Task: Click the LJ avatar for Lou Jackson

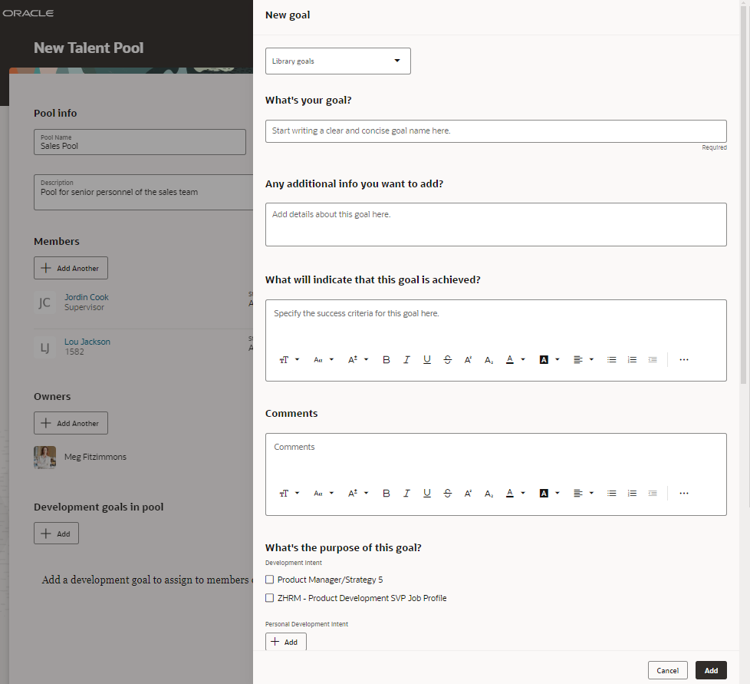Action: click(44, 348)
